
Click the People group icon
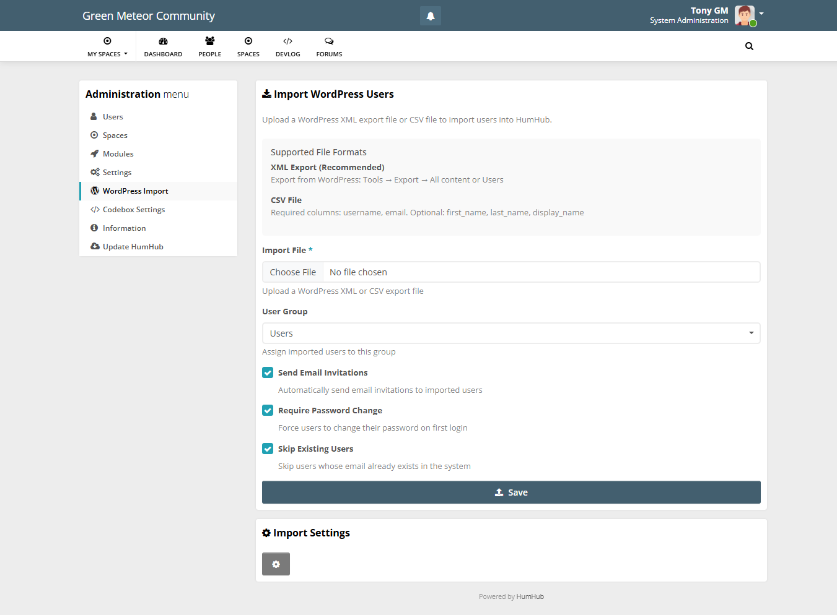tap(210, 41)
